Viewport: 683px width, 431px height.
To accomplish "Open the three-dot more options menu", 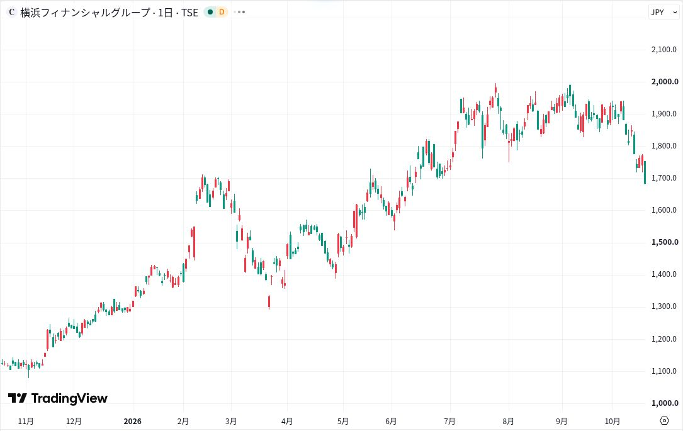I will [239, 12].
